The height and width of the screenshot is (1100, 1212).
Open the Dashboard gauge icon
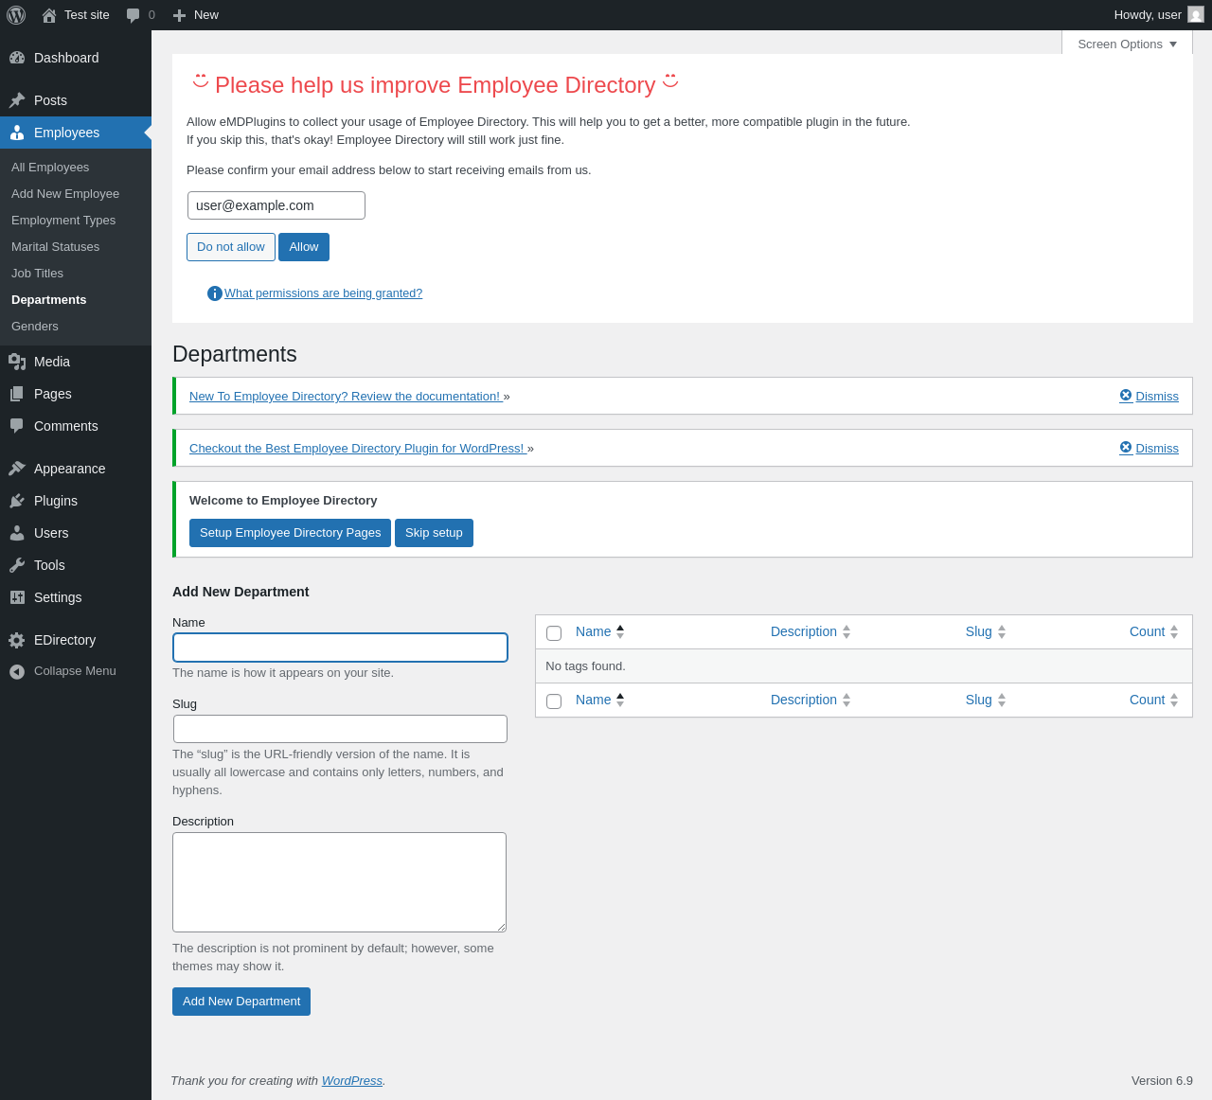pyautogui.click(x=17, y=58)
